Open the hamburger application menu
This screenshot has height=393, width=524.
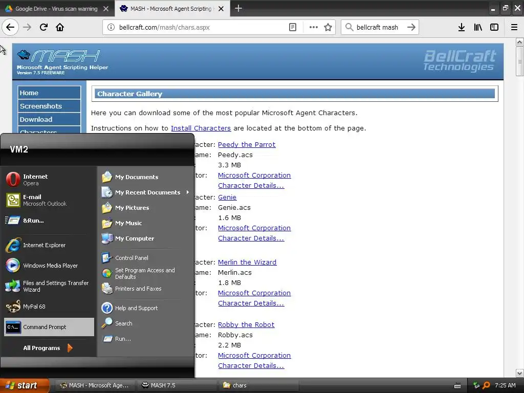tap(514, 28)
